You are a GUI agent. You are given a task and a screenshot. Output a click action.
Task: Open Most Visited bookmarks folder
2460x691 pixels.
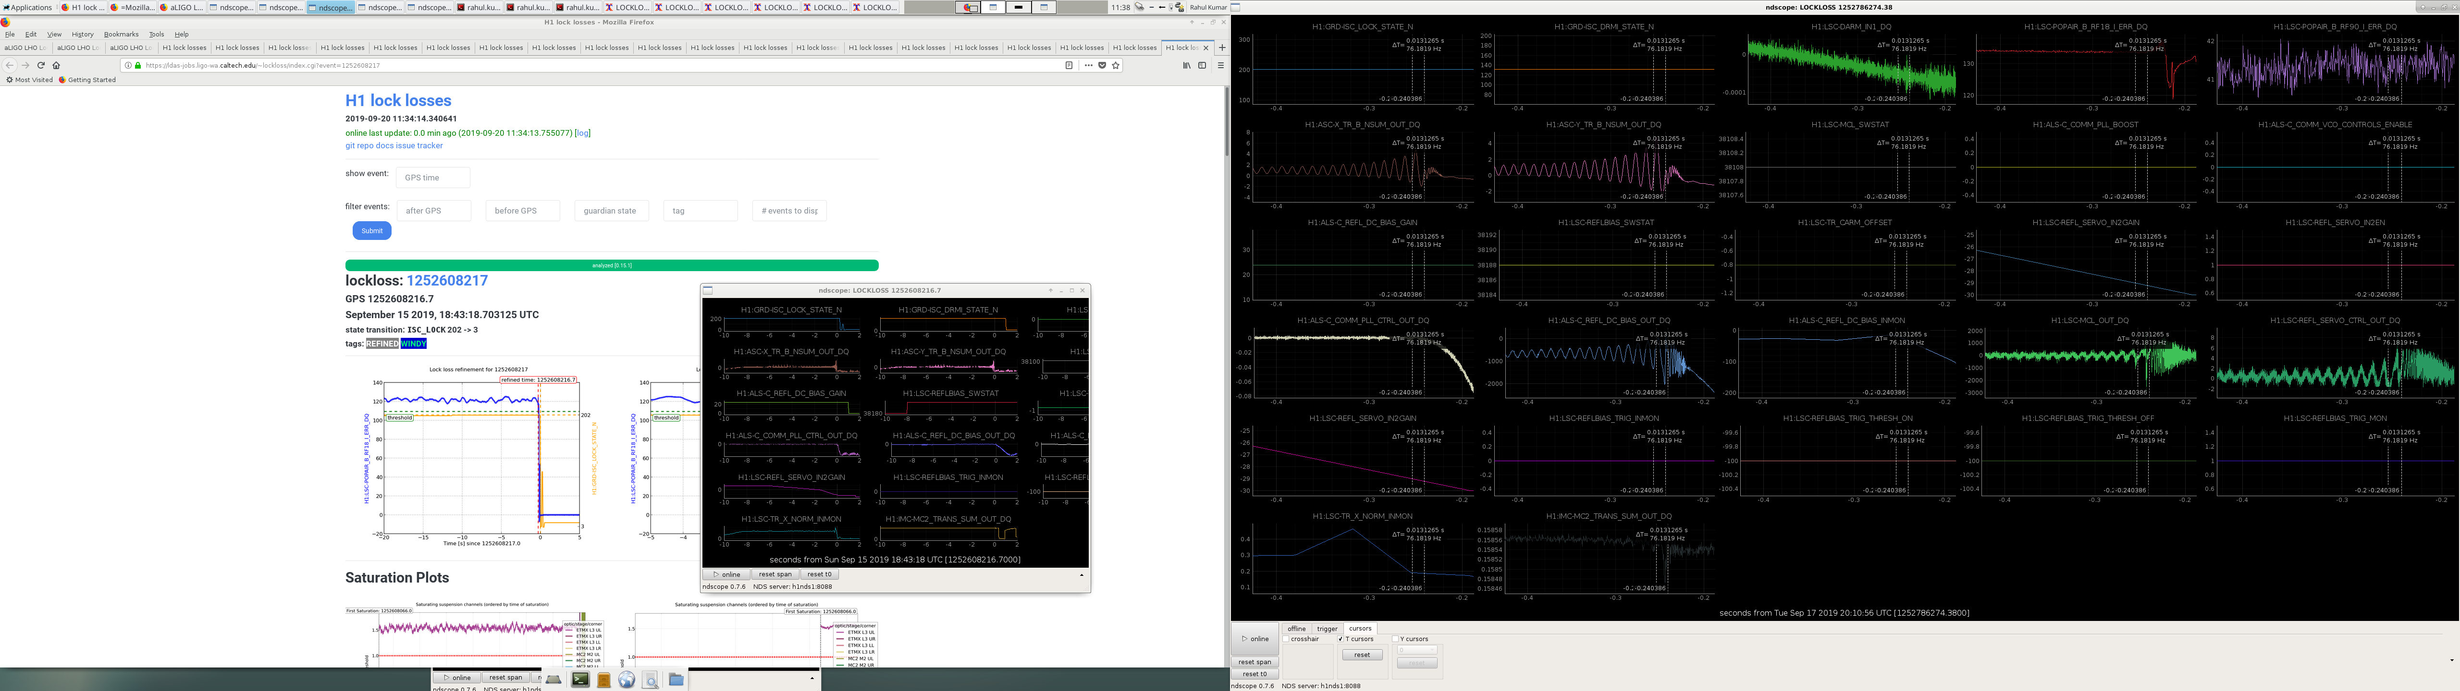[x=30, y=80]
